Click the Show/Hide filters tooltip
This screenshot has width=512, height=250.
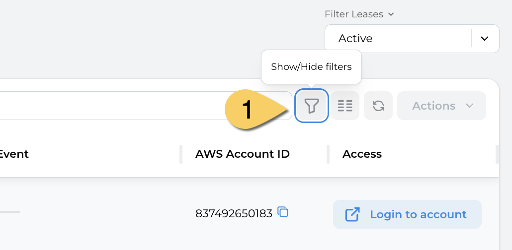[x=311, y=67]
